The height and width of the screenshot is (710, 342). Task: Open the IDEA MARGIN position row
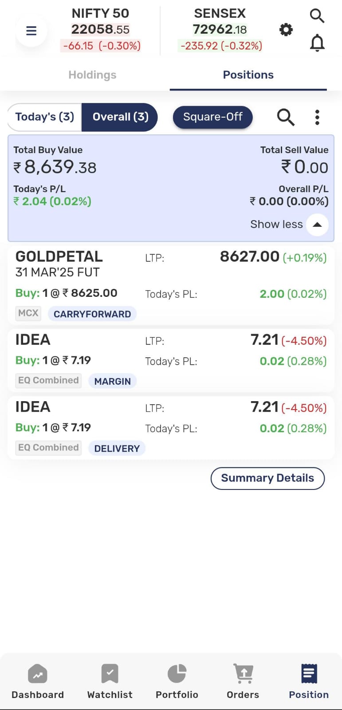[171, 360]
